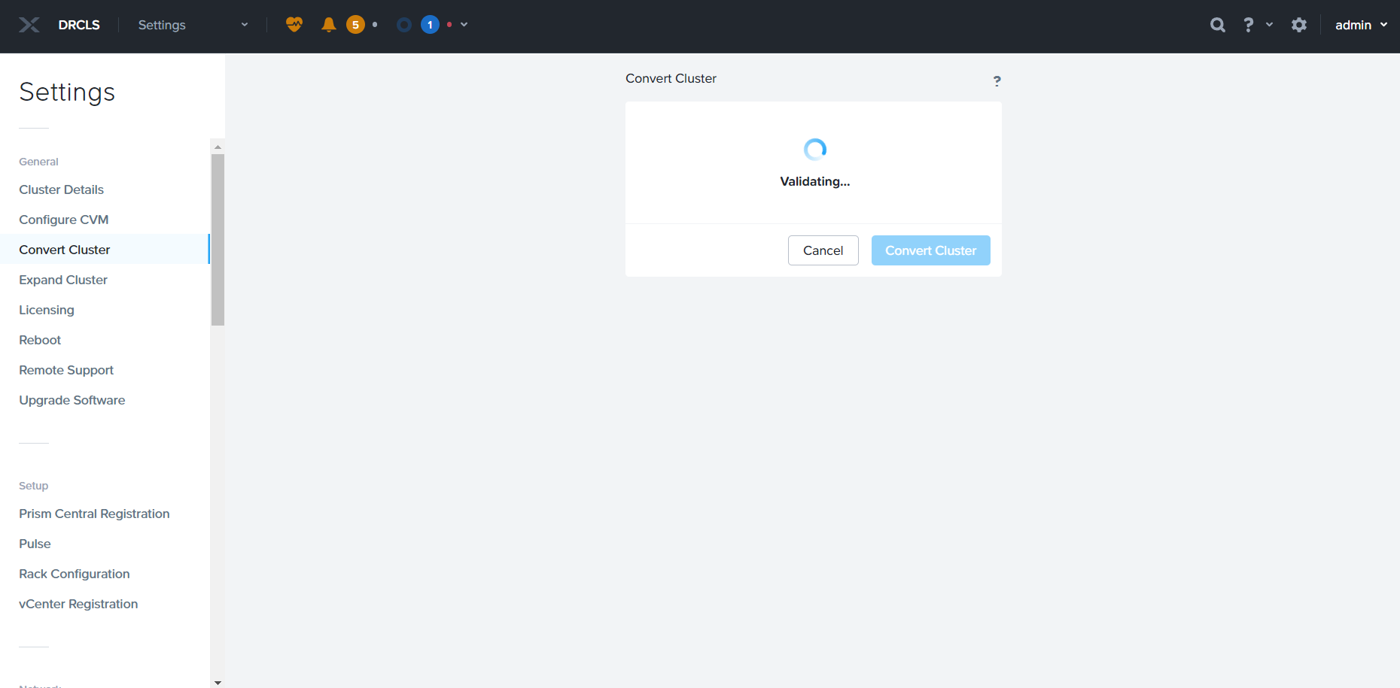The width and height of the screenshot is (1400, 688).
Task: Open search with the magnifier icon
Action: click(x=1217, y=25)
